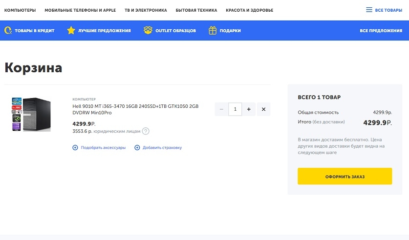Click the hamburger icon beside Все товары
Viewport: 409px width, 240px height.
click(369, 10)
